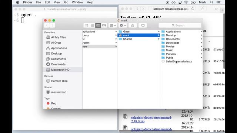Screen dimensions: 237x133
Task: Click the Finder Share toolbar button
Action: click(x=133, y=25)
